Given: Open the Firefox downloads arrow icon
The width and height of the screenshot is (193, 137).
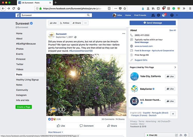Looking at the screenshot, I should coord(143,9).
